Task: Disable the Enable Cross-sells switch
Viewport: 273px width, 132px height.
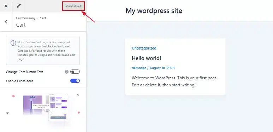Action: click(75, 81)
